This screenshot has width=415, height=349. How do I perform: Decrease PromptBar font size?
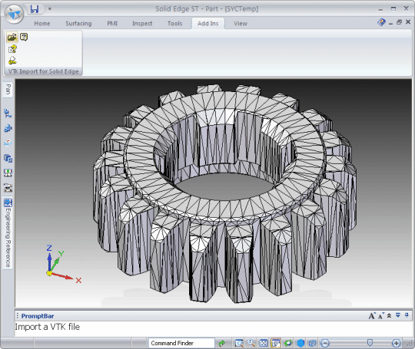pyautogui.click(x=381, y=316)
